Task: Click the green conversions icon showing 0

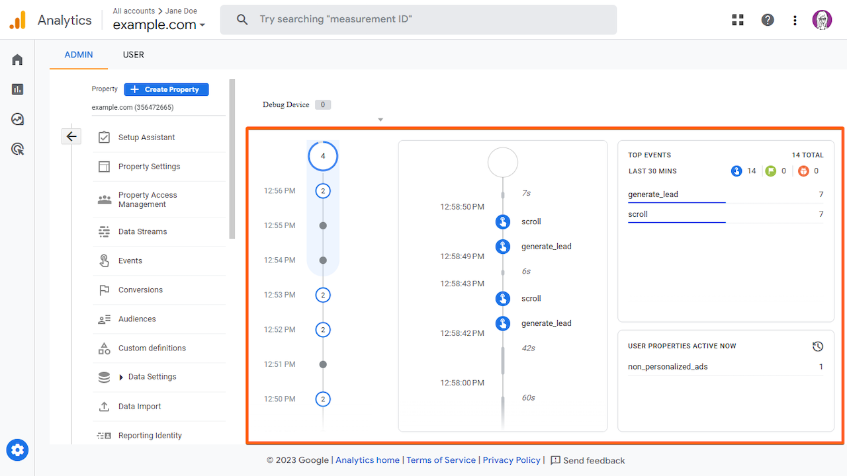Action: point(771,171)
